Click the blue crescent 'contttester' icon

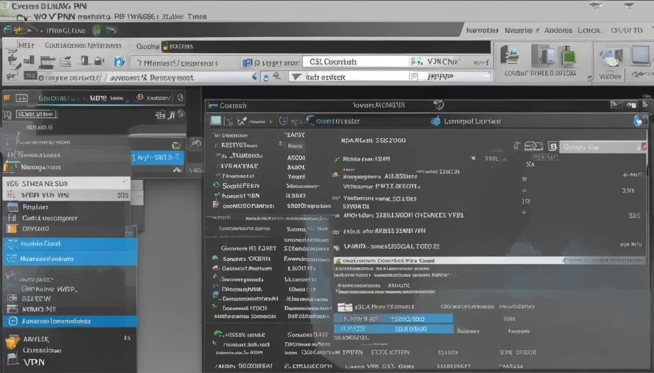coord(310,121)
